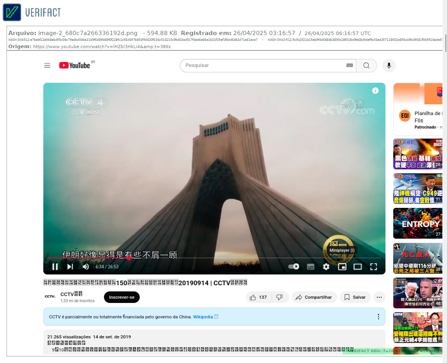Click the red video progress scrubber
This screenshot has width=447, height=363.
[129, 258]
